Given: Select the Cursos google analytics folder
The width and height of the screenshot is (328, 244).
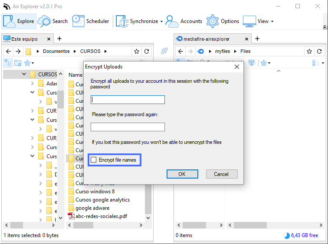Looking at the screenshot, I should pyautogui.click(x=102, y=200).
